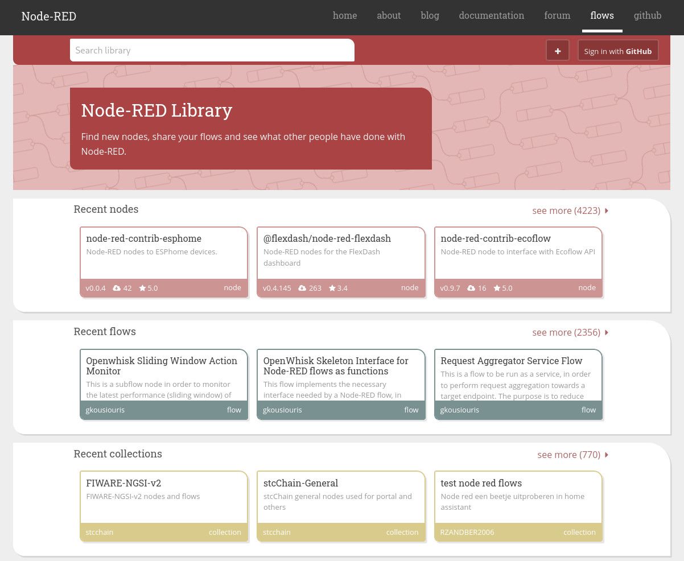This screenshot has height=561, width=684.
Task: Click arrow beside see more (770)
Action: pyautogui.click(x=607, y=455)
